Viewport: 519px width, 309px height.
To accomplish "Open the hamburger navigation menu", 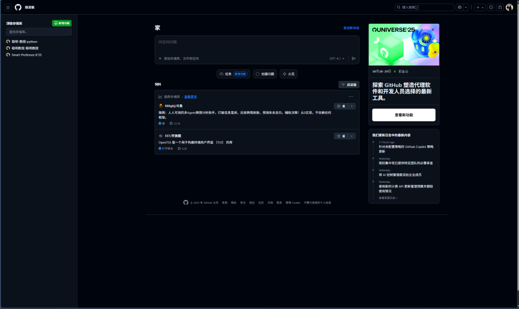I will (8, 8).
